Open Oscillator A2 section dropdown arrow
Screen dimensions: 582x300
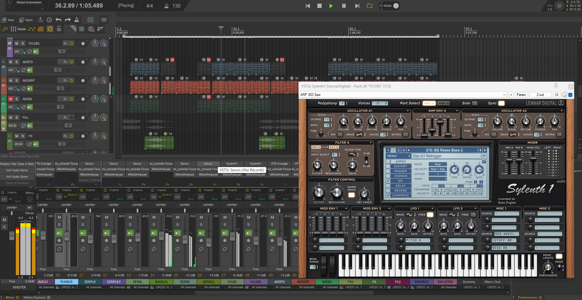[562, 111]
